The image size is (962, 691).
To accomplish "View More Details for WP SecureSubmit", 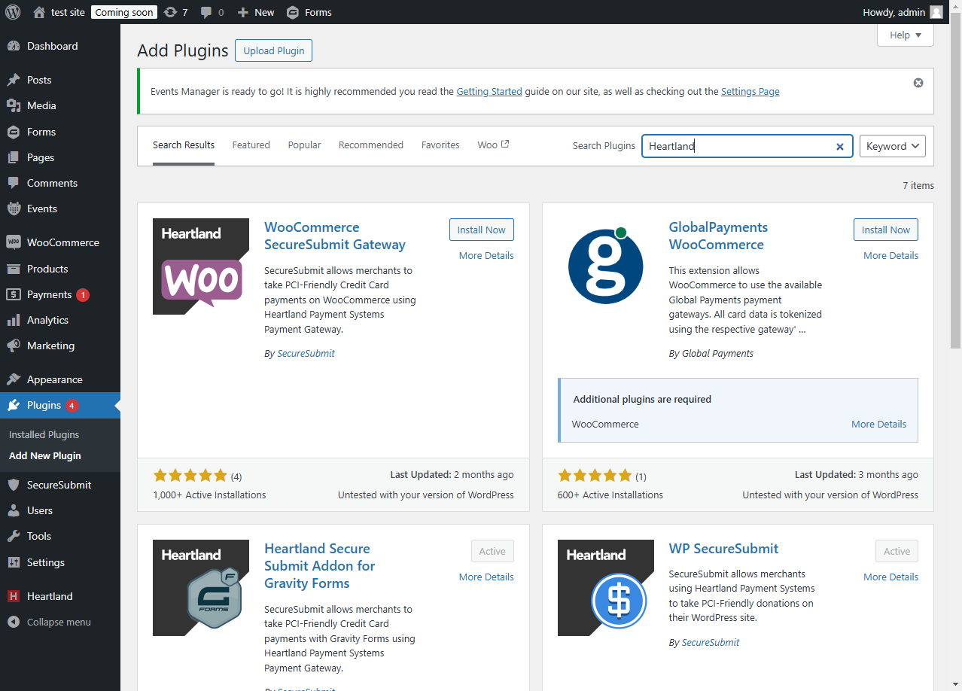I will tap(890, 577).
